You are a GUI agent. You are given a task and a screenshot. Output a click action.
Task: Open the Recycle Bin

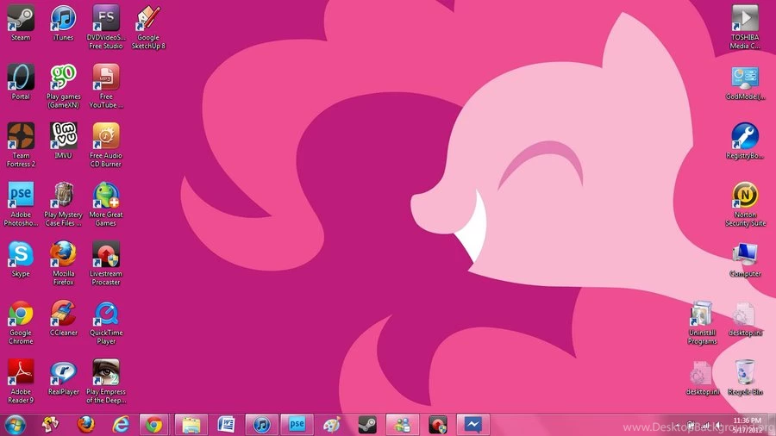coord(745,373)
